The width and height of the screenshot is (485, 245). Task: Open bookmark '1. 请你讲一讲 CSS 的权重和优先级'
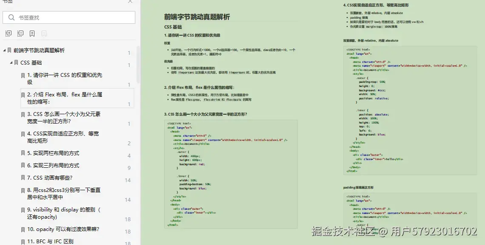tap(65, 79)
